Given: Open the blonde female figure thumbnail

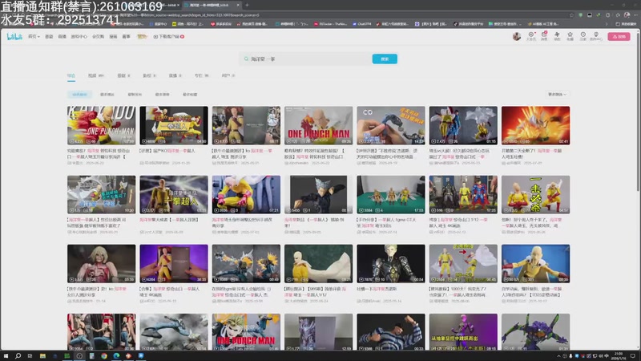Looking at the screenshot, I should [x=102, y=264].
